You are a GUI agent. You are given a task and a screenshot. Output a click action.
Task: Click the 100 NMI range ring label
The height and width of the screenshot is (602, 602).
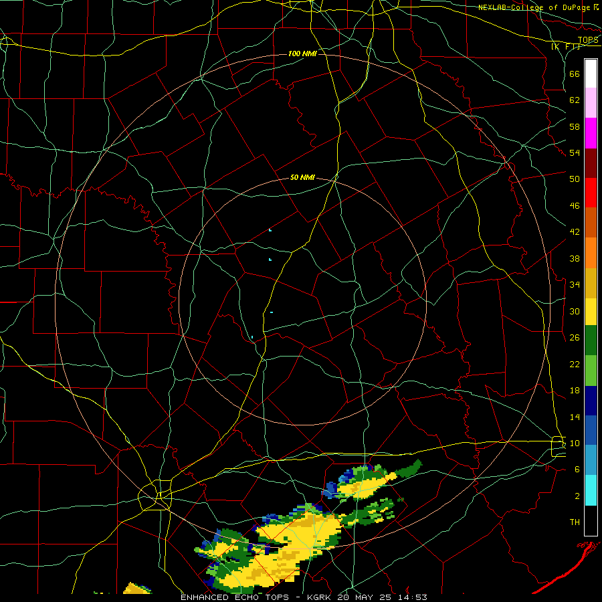pyautogui.click(x=302, y=54)
